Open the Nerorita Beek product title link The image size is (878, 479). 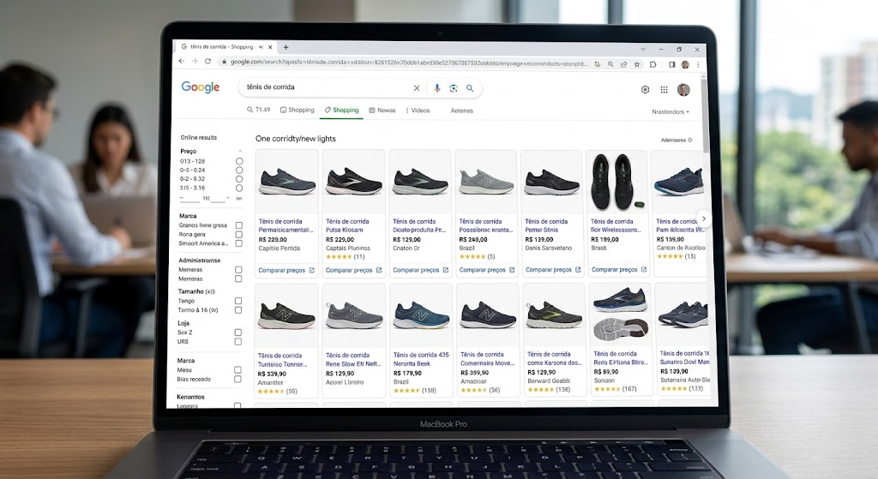tap(421, 359)
